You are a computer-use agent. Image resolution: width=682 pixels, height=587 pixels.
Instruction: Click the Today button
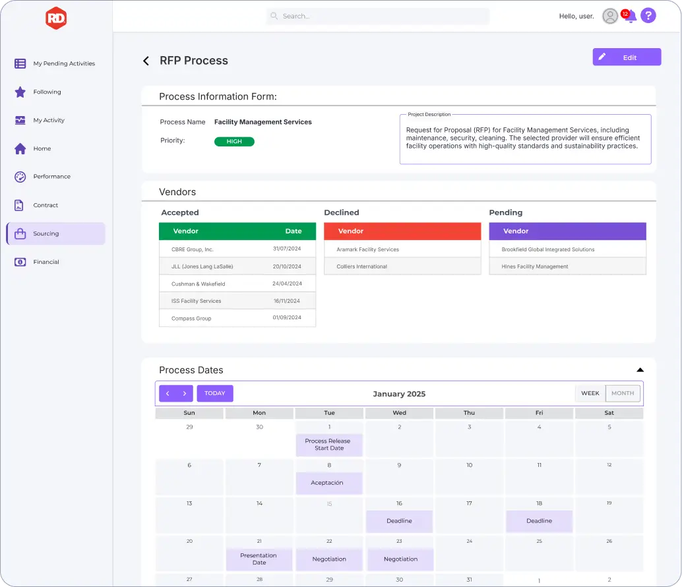click(215, 394)
